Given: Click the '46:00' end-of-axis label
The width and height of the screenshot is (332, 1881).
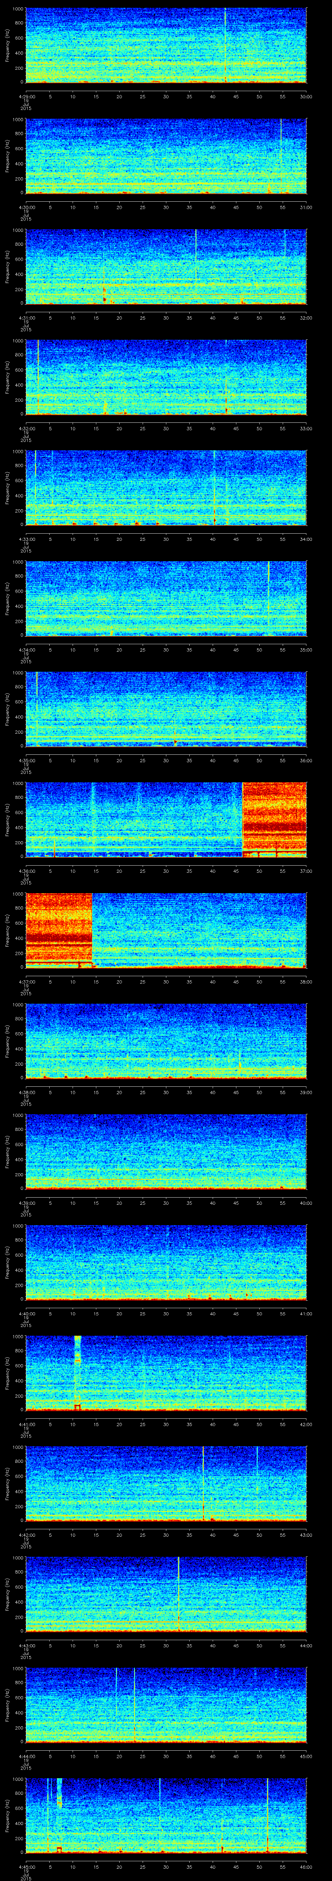Looking at the screenshot, I should (x=306, y=1866).
